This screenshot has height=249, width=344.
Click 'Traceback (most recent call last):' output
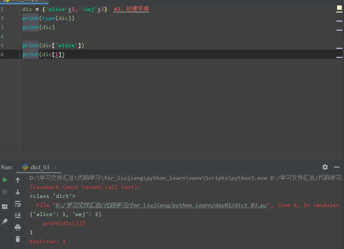tap(85, 187)
